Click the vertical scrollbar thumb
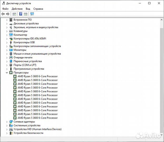The image size is (164, 142). tap(161, 80)
